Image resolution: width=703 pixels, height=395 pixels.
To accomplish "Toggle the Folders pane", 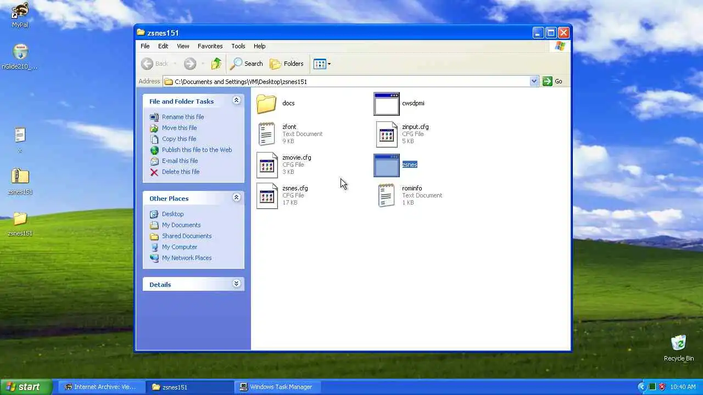I will pyautogui.click(x=287, y=64).
